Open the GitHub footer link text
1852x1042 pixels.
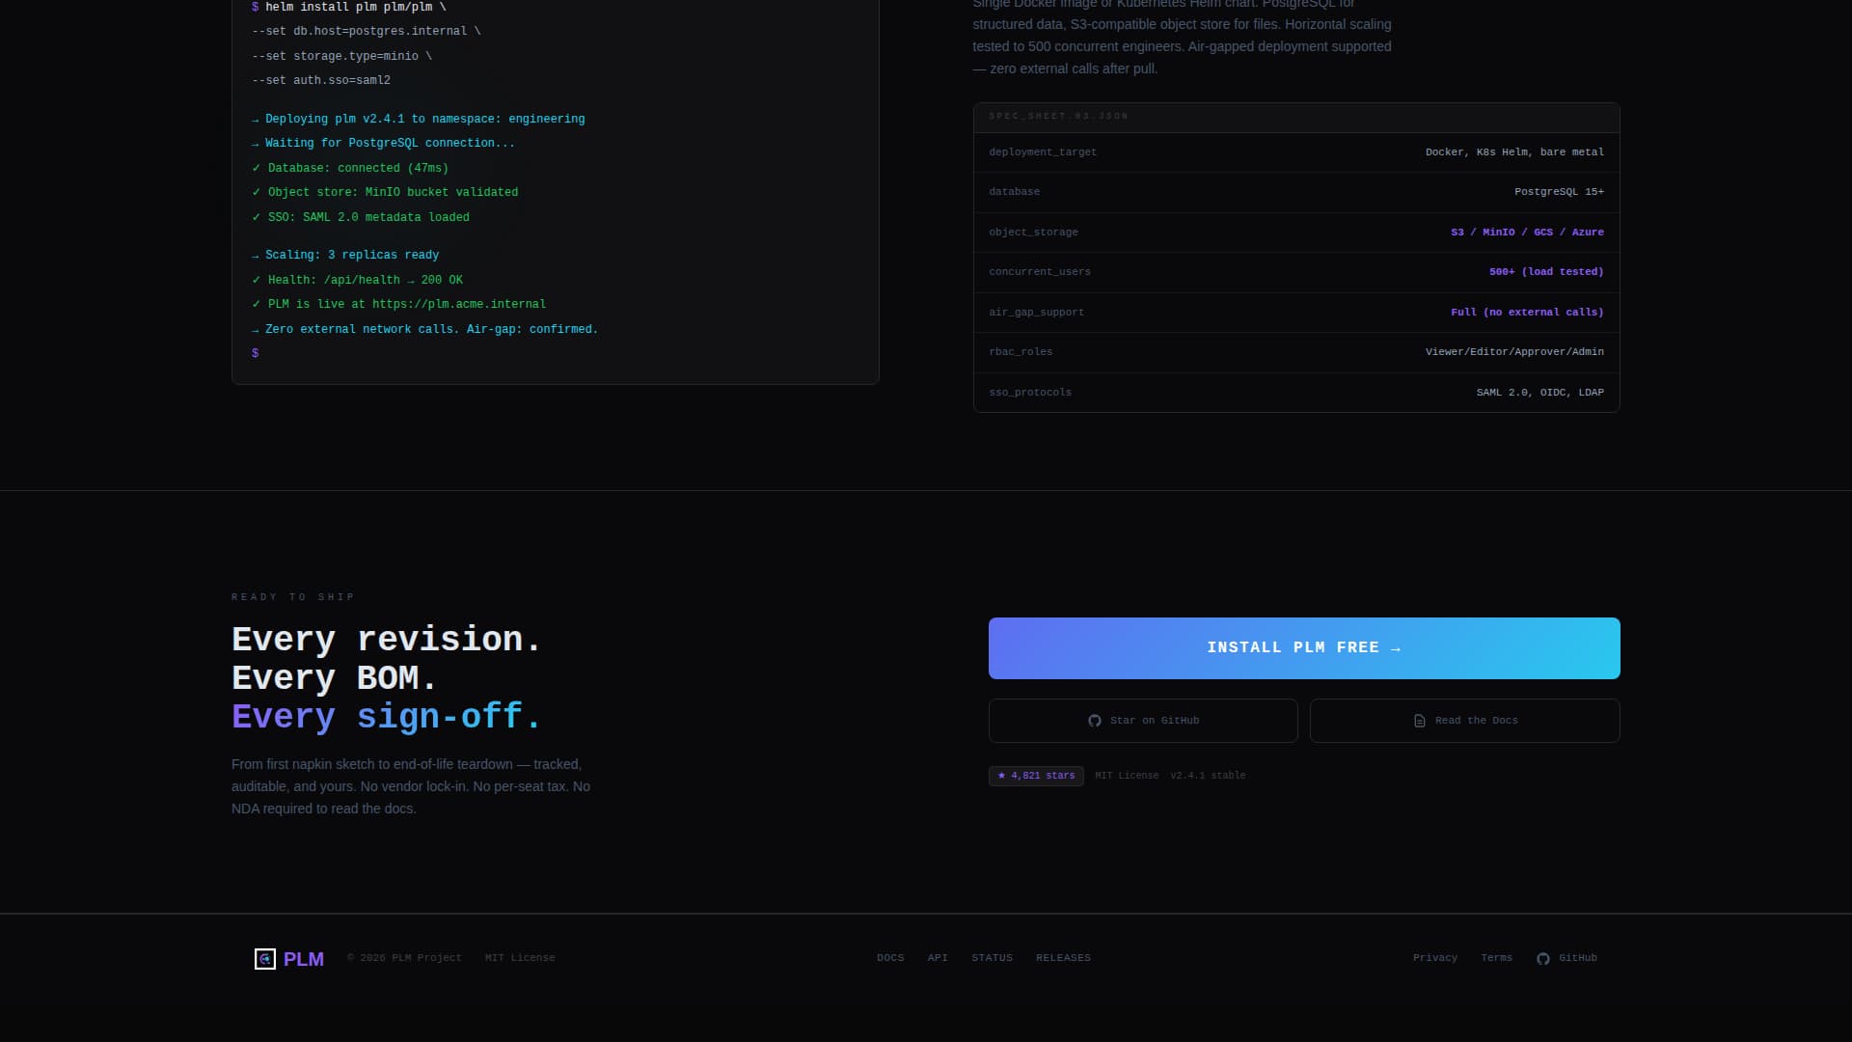[x=1578, y=958]
